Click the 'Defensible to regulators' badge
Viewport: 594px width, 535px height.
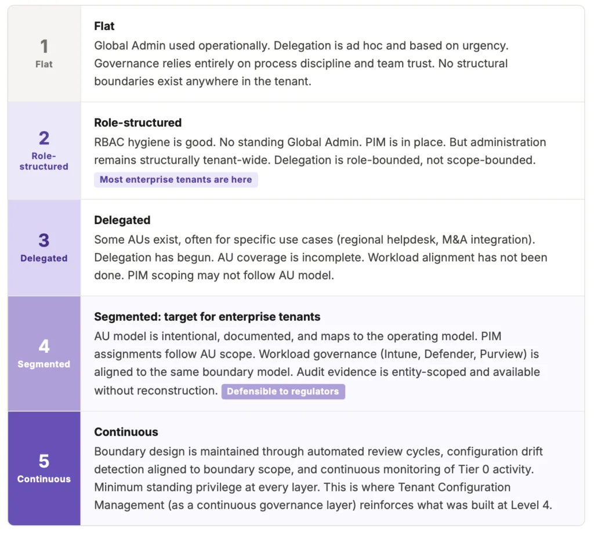click(x=283, y=392)
